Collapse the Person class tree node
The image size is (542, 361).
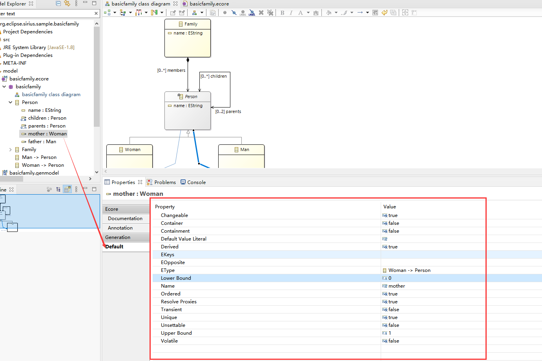pos(11,102)
